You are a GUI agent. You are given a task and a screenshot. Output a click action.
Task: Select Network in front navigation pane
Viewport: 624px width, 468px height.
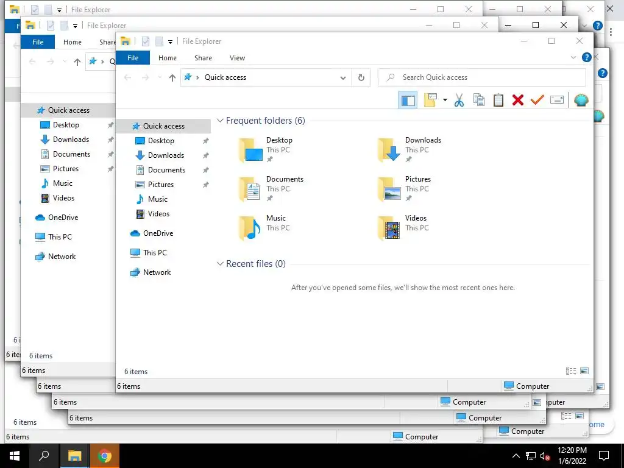click(157, 272)
